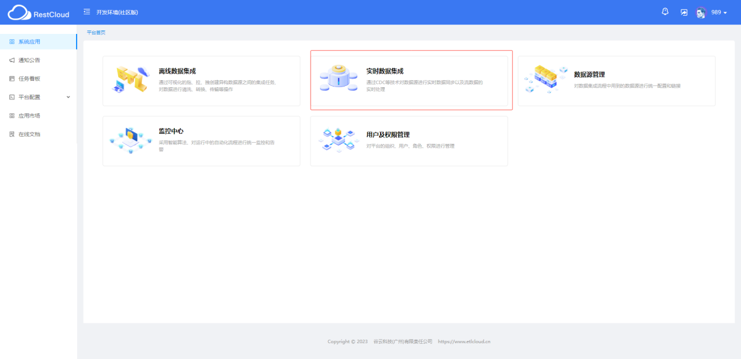741x359 pixels.
Task: Open 应用市场 in the sidebar
Action: [38, 116]
